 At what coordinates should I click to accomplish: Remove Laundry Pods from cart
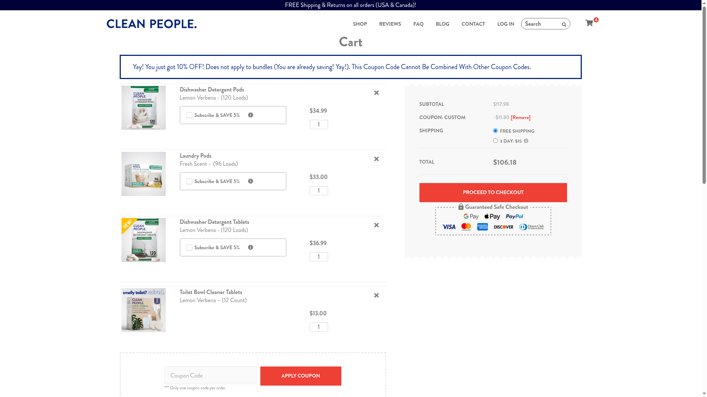(376, 159)
